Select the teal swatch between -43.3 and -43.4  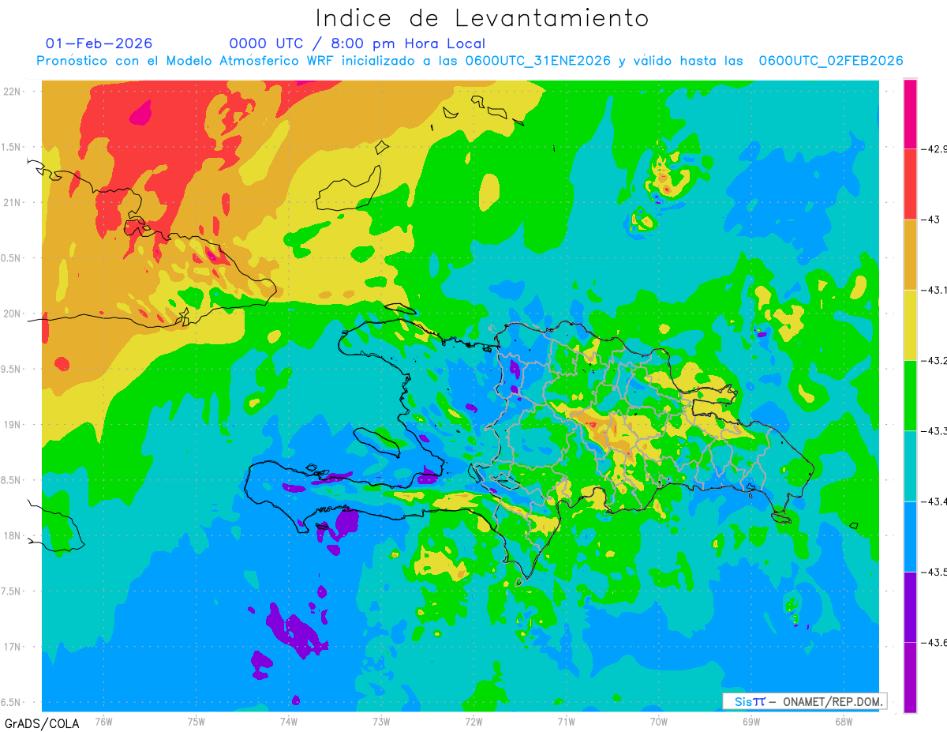(x=910, y=466)
